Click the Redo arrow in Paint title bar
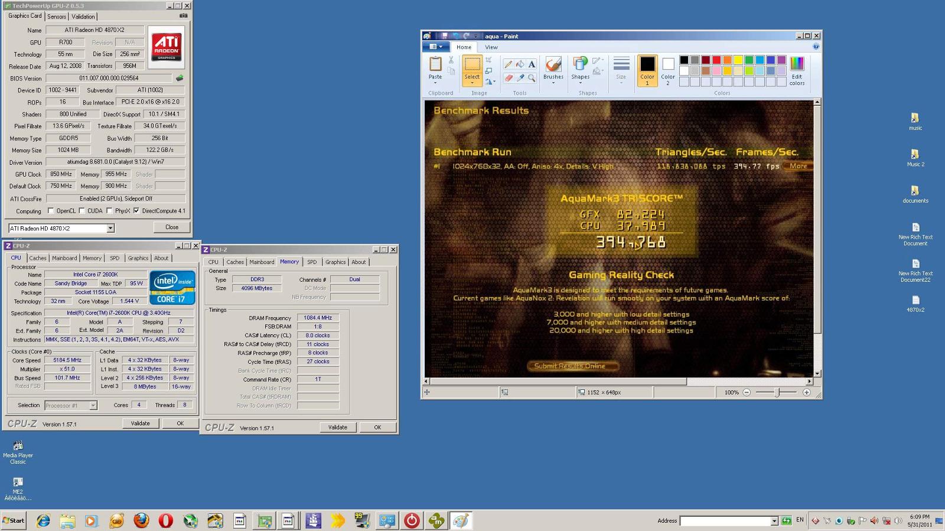The width and height of the screenshot is (945, 531). (x=467, y=36)
